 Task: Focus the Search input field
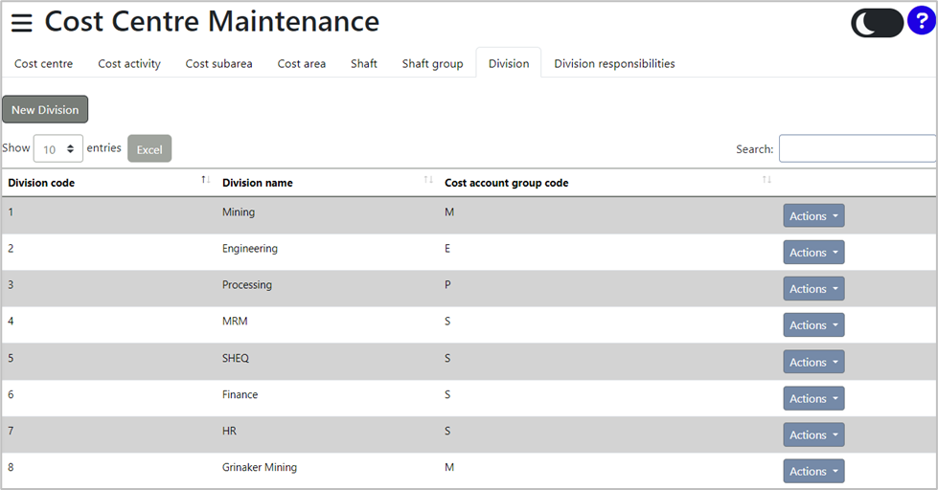pos(858,148)
